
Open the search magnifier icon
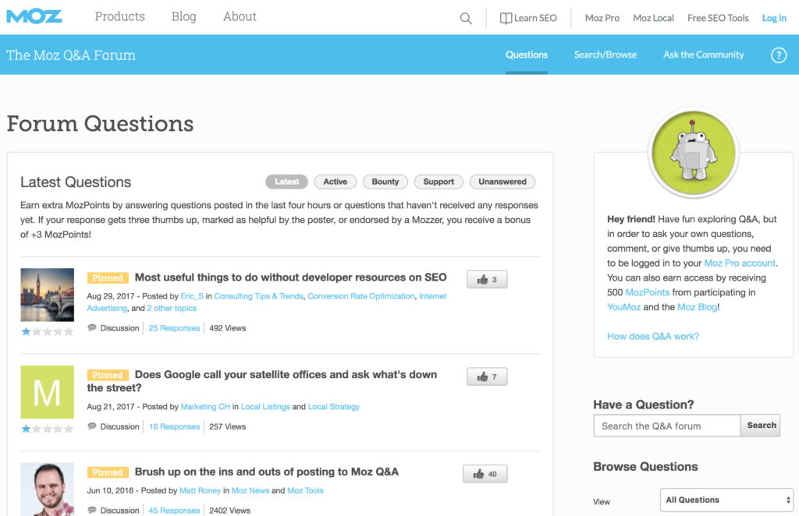(466, 19)
